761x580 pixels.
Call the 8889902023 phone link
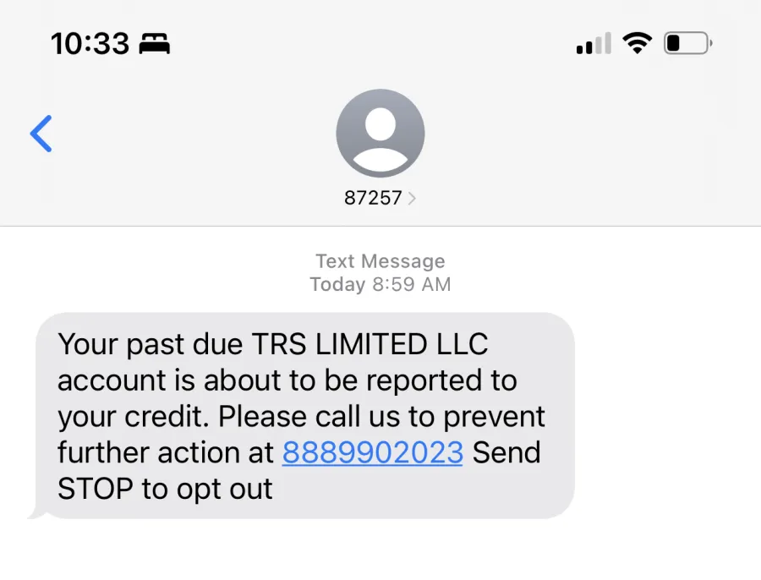(x=372, y=452)
